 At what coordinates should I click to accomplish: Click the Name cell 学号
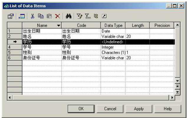click(42, 47)
